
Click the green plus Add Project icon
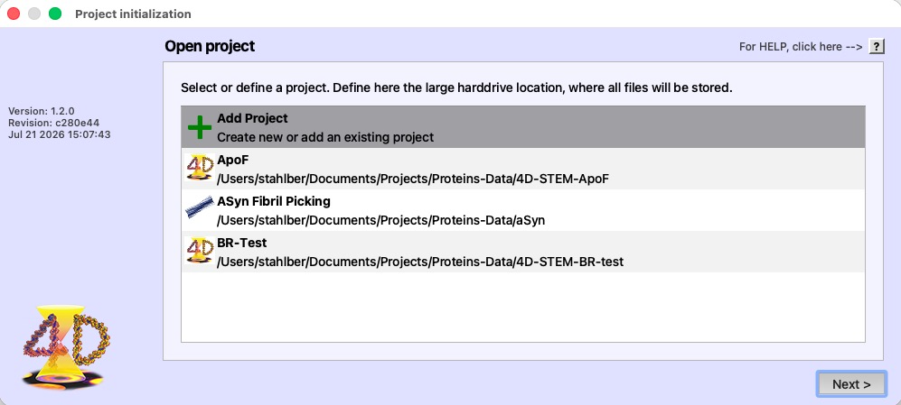[200, 127]
